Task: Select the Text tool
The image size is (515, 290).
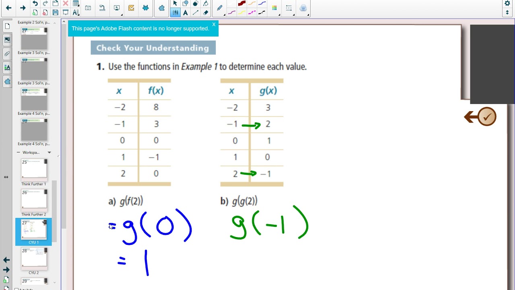Action: [185, 12]
